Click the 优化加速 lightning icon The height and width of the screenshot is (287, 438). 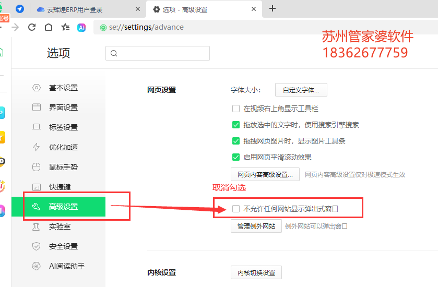pos(37,147)
